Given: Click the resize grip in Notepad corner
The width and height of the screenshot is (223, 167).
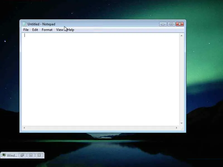Looking at the screenshot, I should pyautogui.click(x=182, y=129).
